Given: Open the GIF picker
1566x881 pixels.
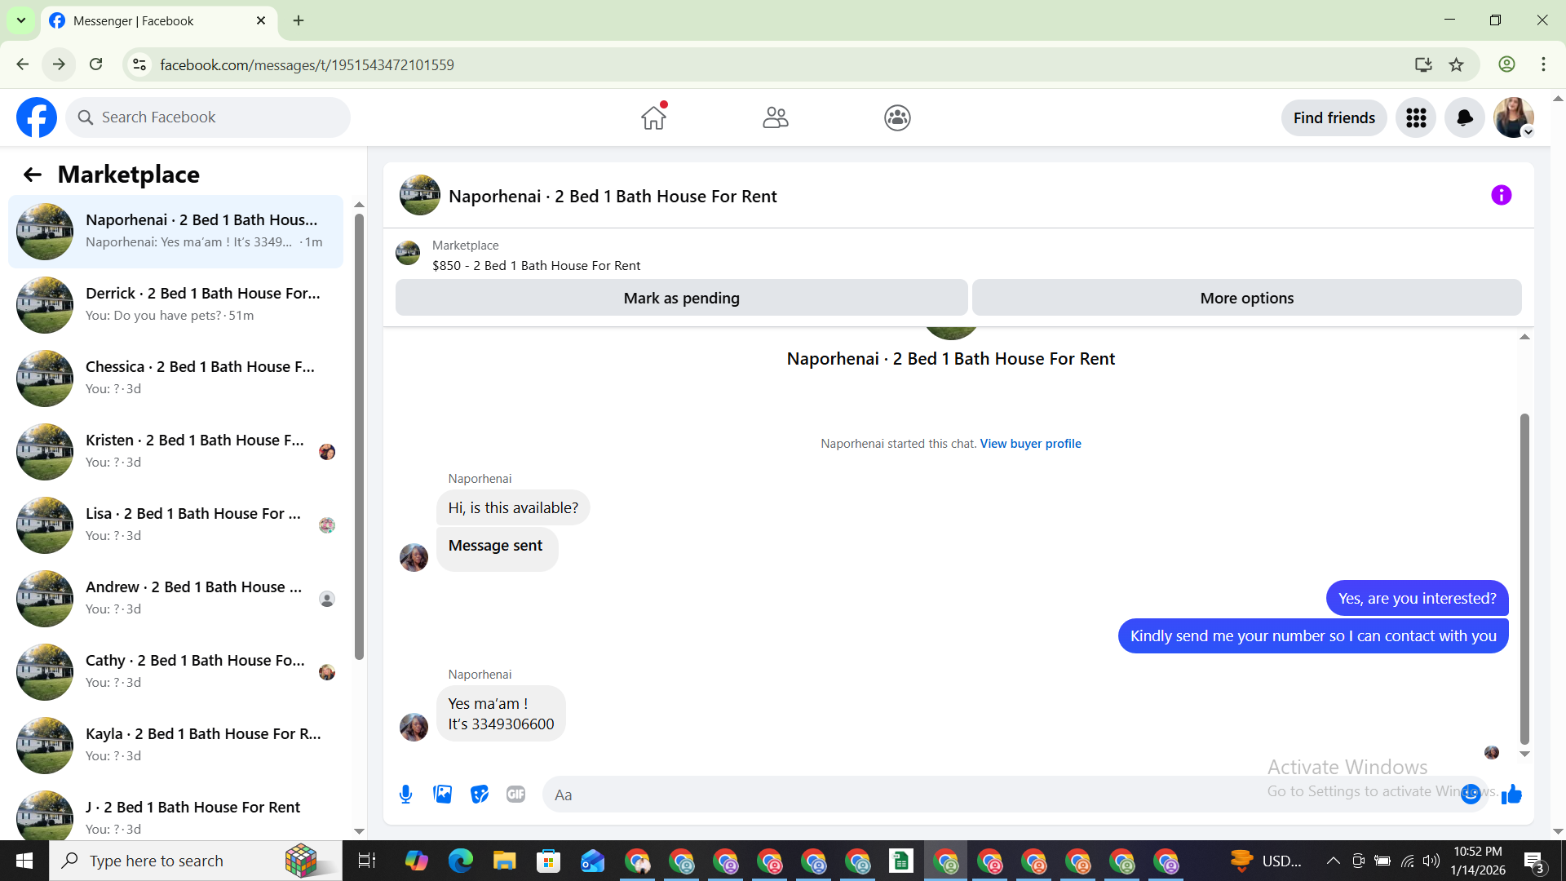Looking at the screenshot, I should pyautogui.click(x=515, y=794).
